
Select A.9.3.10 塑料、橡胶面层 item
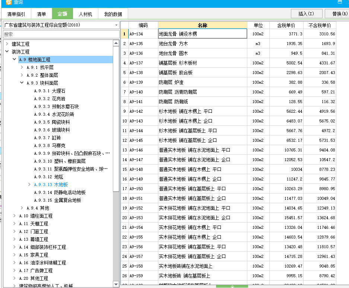60,161
